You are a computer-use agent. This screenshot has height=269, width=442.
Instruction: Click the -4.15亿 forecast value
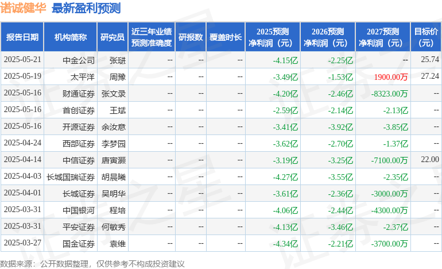pos(285,60)
